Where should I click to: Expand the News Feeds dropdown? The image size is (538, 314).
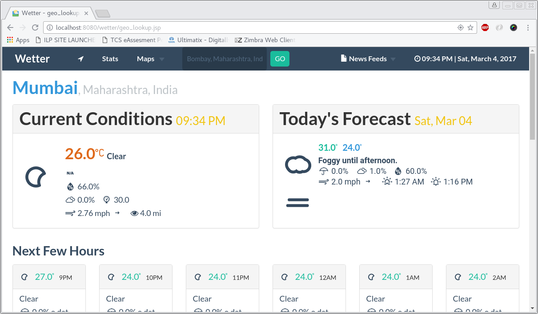tap(393, 59)
